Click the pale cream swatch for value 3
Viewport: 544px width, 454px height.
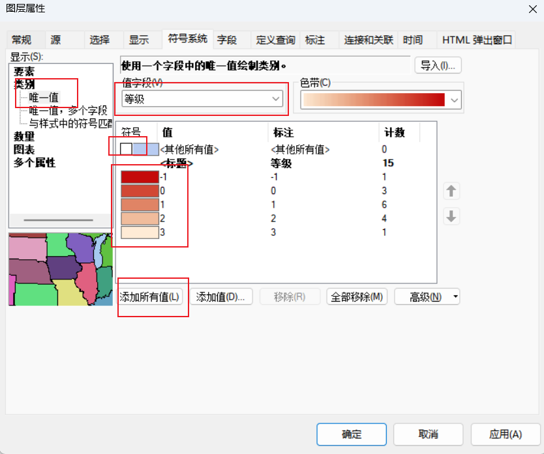[x=140, y=232]
